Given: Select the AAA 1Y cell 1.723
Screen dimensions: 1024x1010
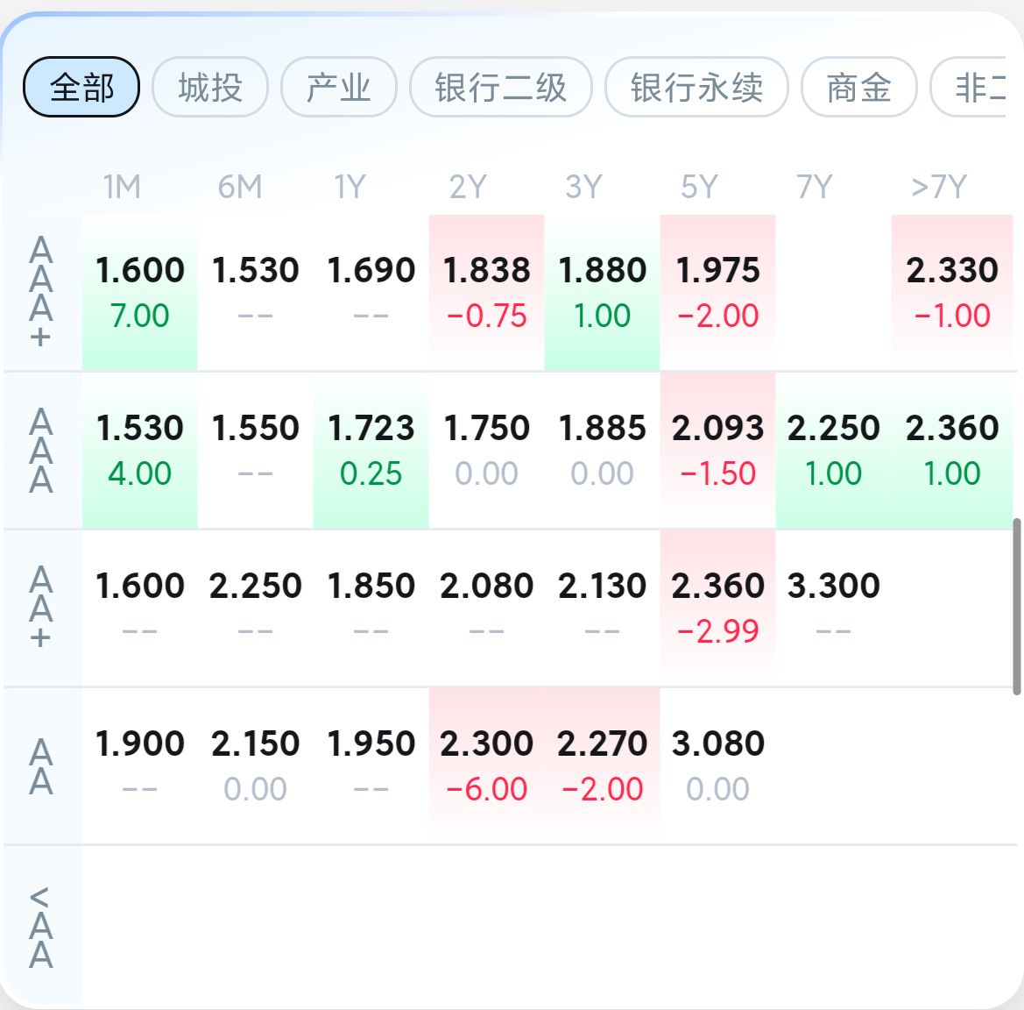Looking at the screenshot, I should tap(371, 449).
